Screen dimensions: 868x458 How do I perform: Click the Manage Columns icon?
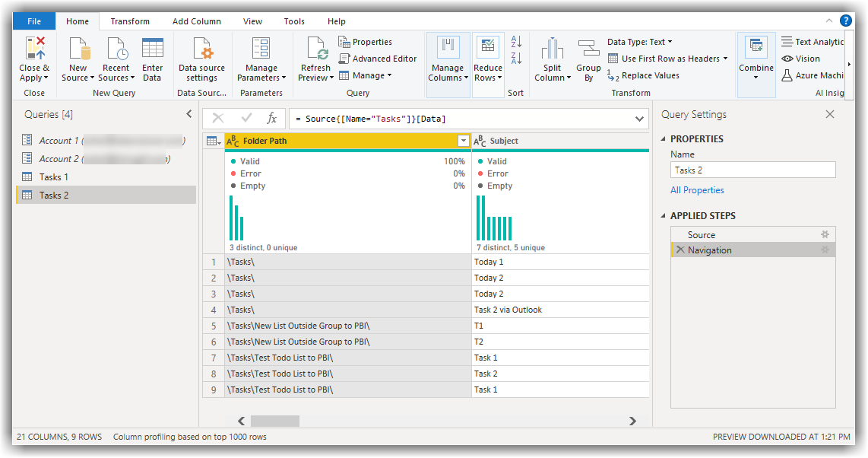click(x=448, y=48)
